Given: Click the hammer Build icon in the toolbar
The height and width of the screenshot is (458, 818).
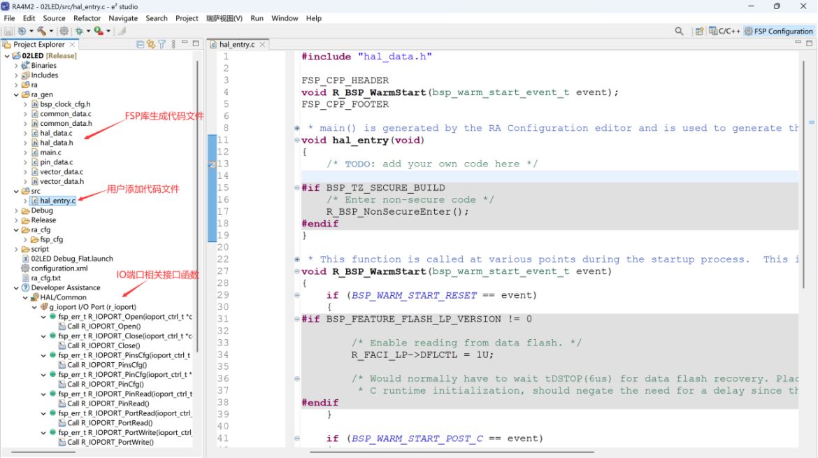Looking at the screenshot, I should pos(41,31).
